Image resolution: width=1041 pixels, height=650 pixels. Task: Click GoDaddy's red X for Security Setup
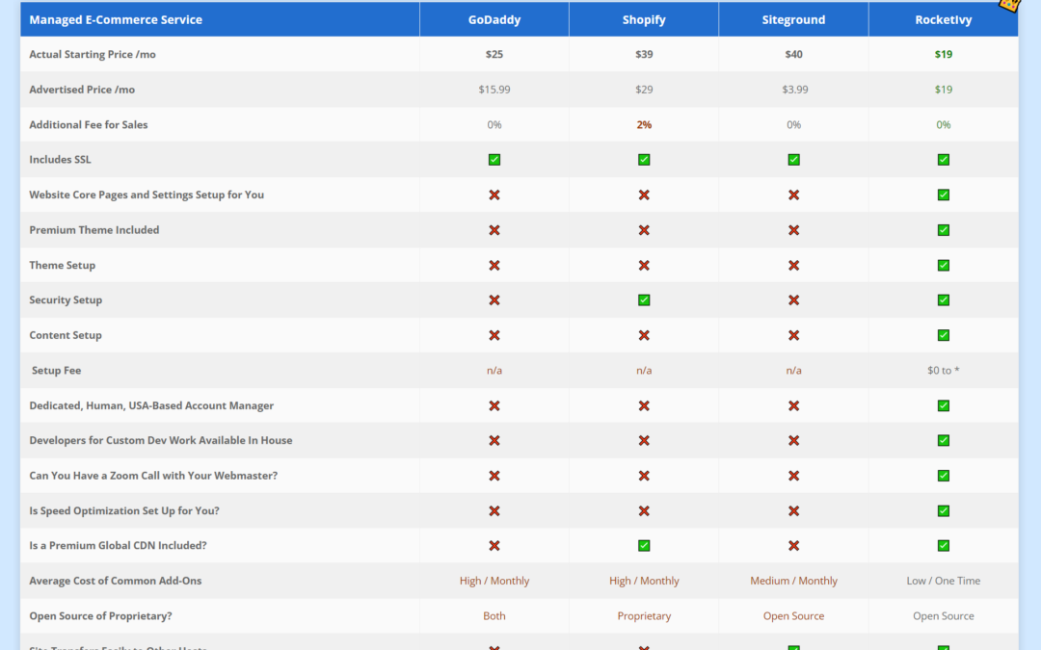[x=494, y=299]
